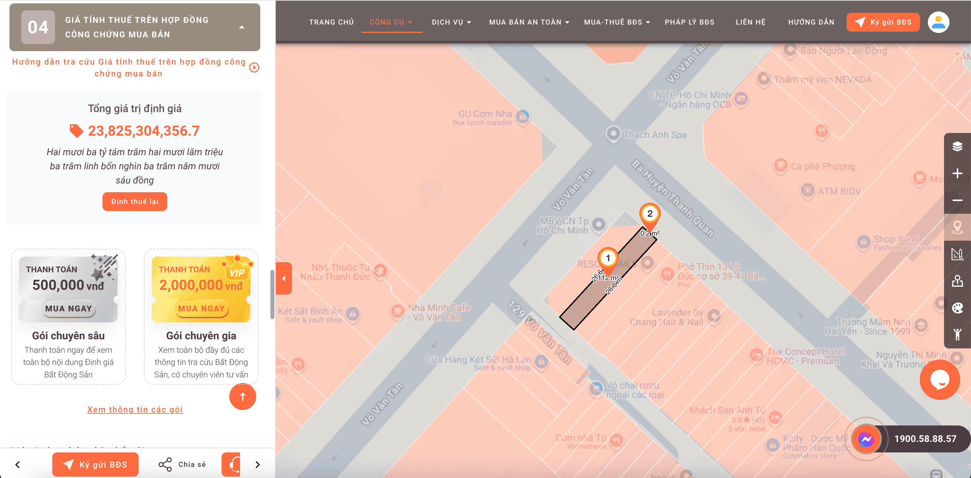Screen dimensions: 971x478
Task: Open the map layers tool
Action: (x=957, y=146)
